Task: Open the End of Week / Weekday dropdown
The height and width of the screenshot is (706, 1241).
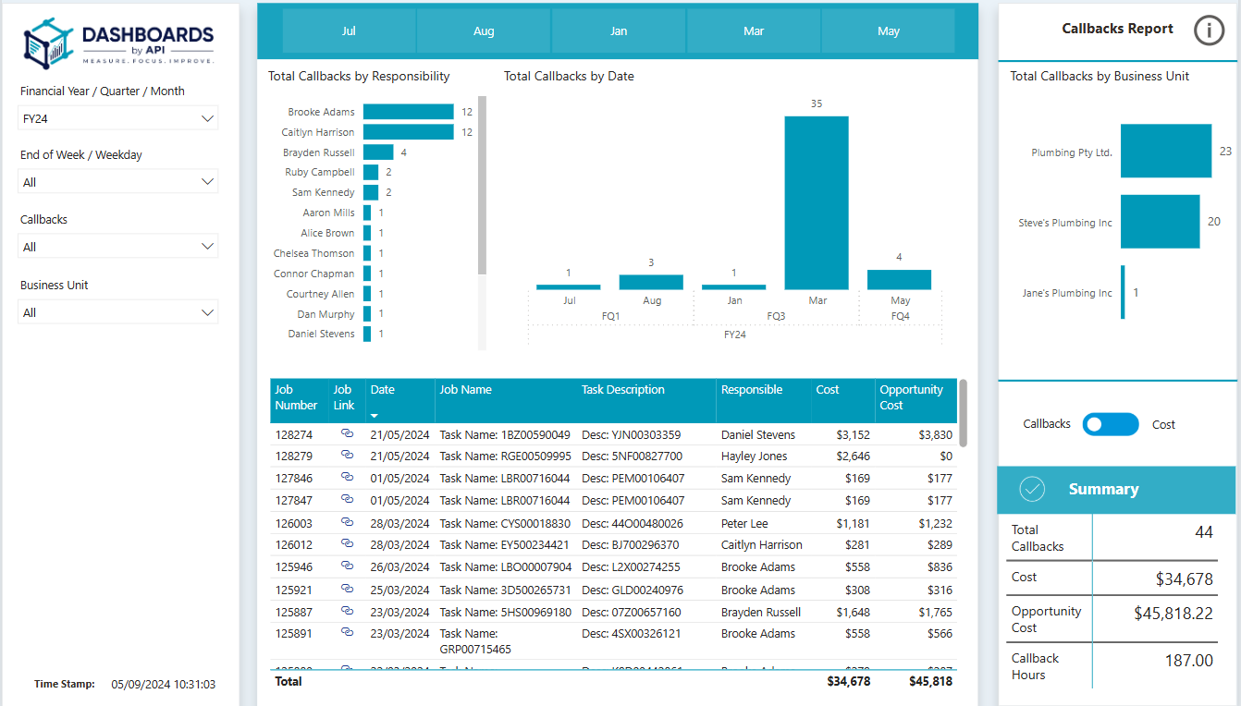Action: 118,182
